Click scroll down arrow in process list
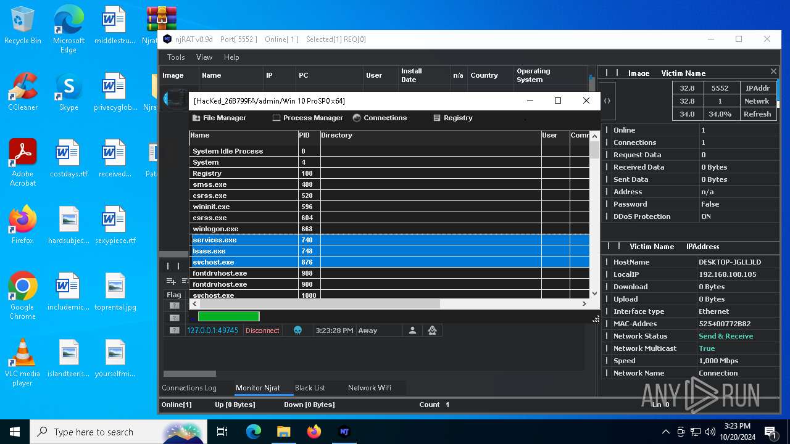790x444 pixels. 595,294
